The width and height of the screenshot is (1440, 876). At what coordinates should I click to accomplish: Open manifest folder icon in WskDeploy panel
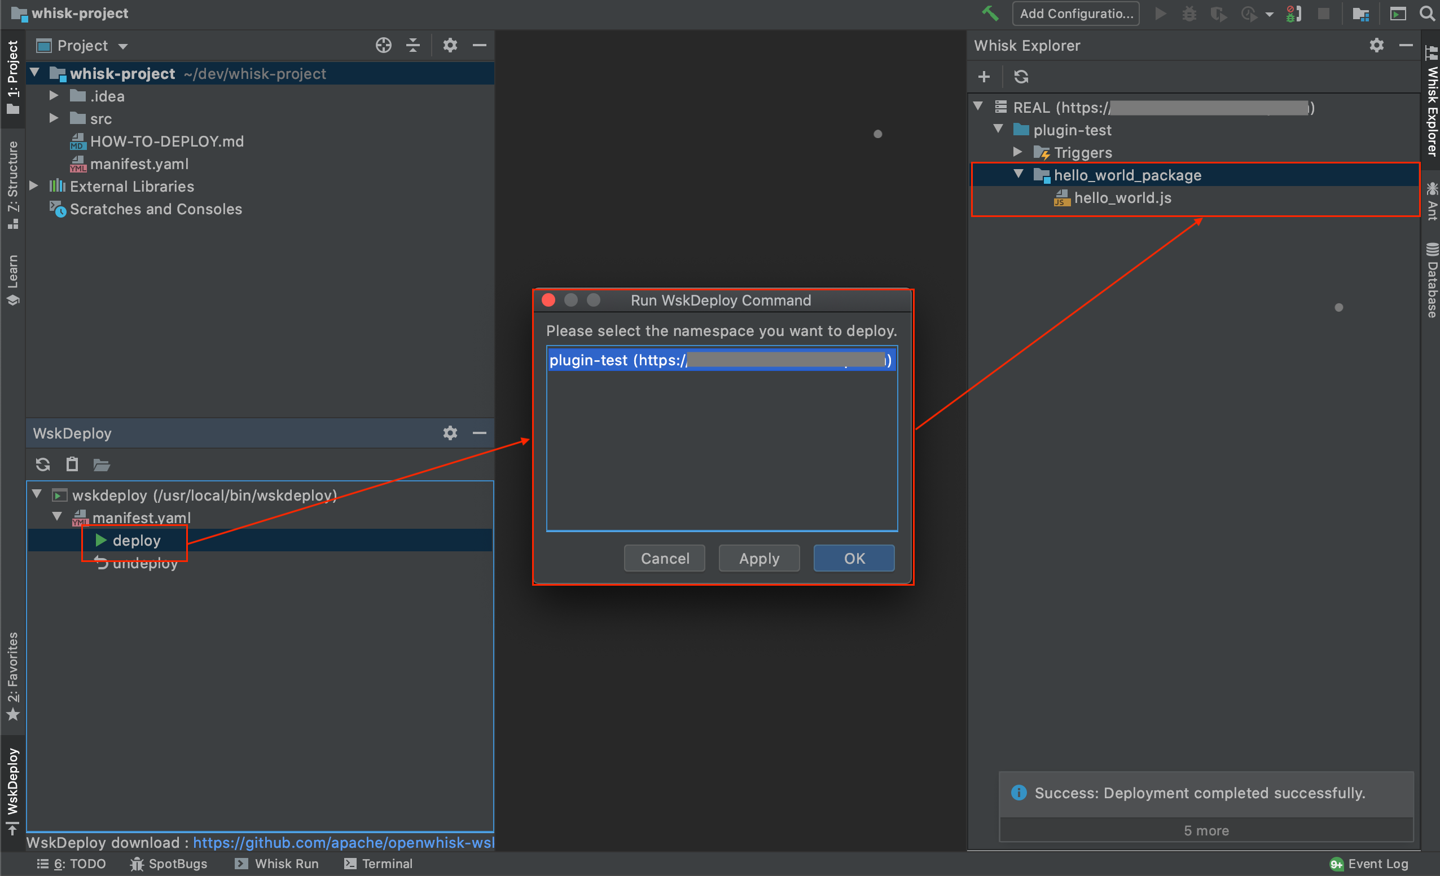click(x=102, y=464)
